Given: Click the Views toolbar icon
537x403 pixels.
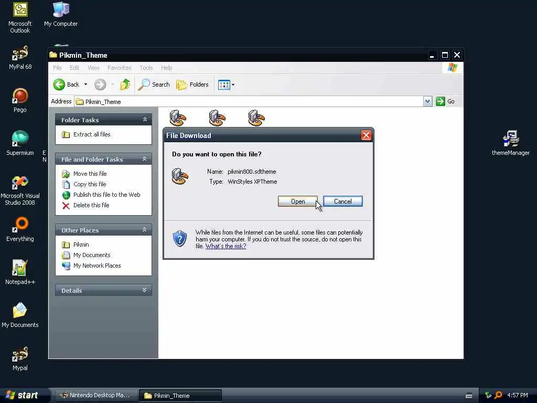Looking at the screenshot, I should [224, 84].
